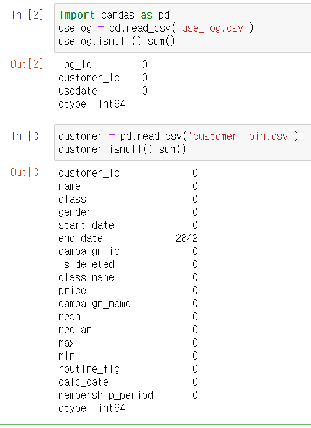This screenshot has width=311, height=428.
Task: Select the is_deleted row label
Action: [x=86, y=264]
